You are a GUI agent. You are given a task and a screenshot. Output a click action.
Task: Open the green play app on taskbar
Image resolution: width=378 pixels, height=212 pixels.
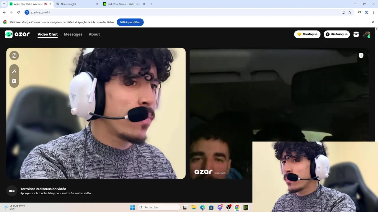(246, 207)
